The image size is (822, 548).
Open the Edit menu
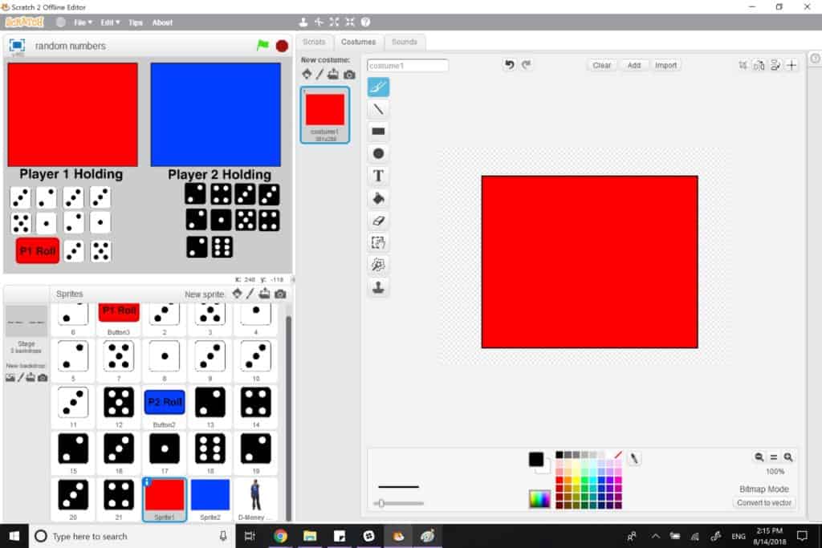point(110,22)
